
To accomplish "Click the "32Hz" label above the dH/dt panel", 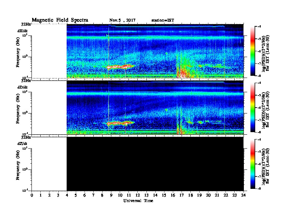I will [x=26, y=24].
